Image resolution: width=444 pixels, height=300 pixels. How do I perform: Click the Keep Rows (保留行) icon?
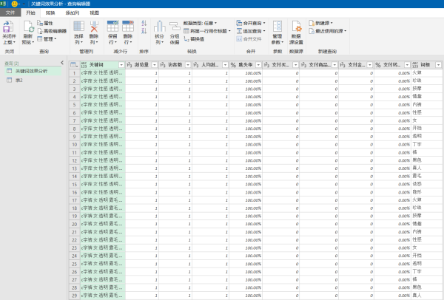point(112,27)
